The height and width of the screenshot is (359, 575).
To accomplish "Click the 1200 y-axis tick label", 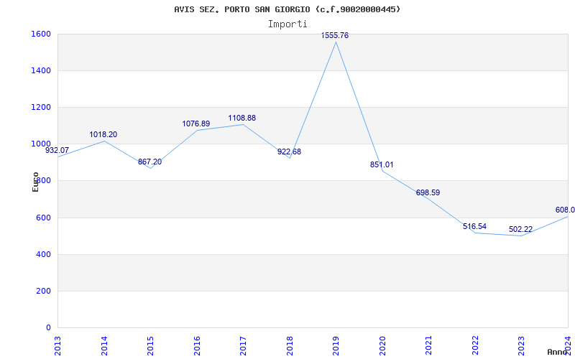I will [41, 107].
